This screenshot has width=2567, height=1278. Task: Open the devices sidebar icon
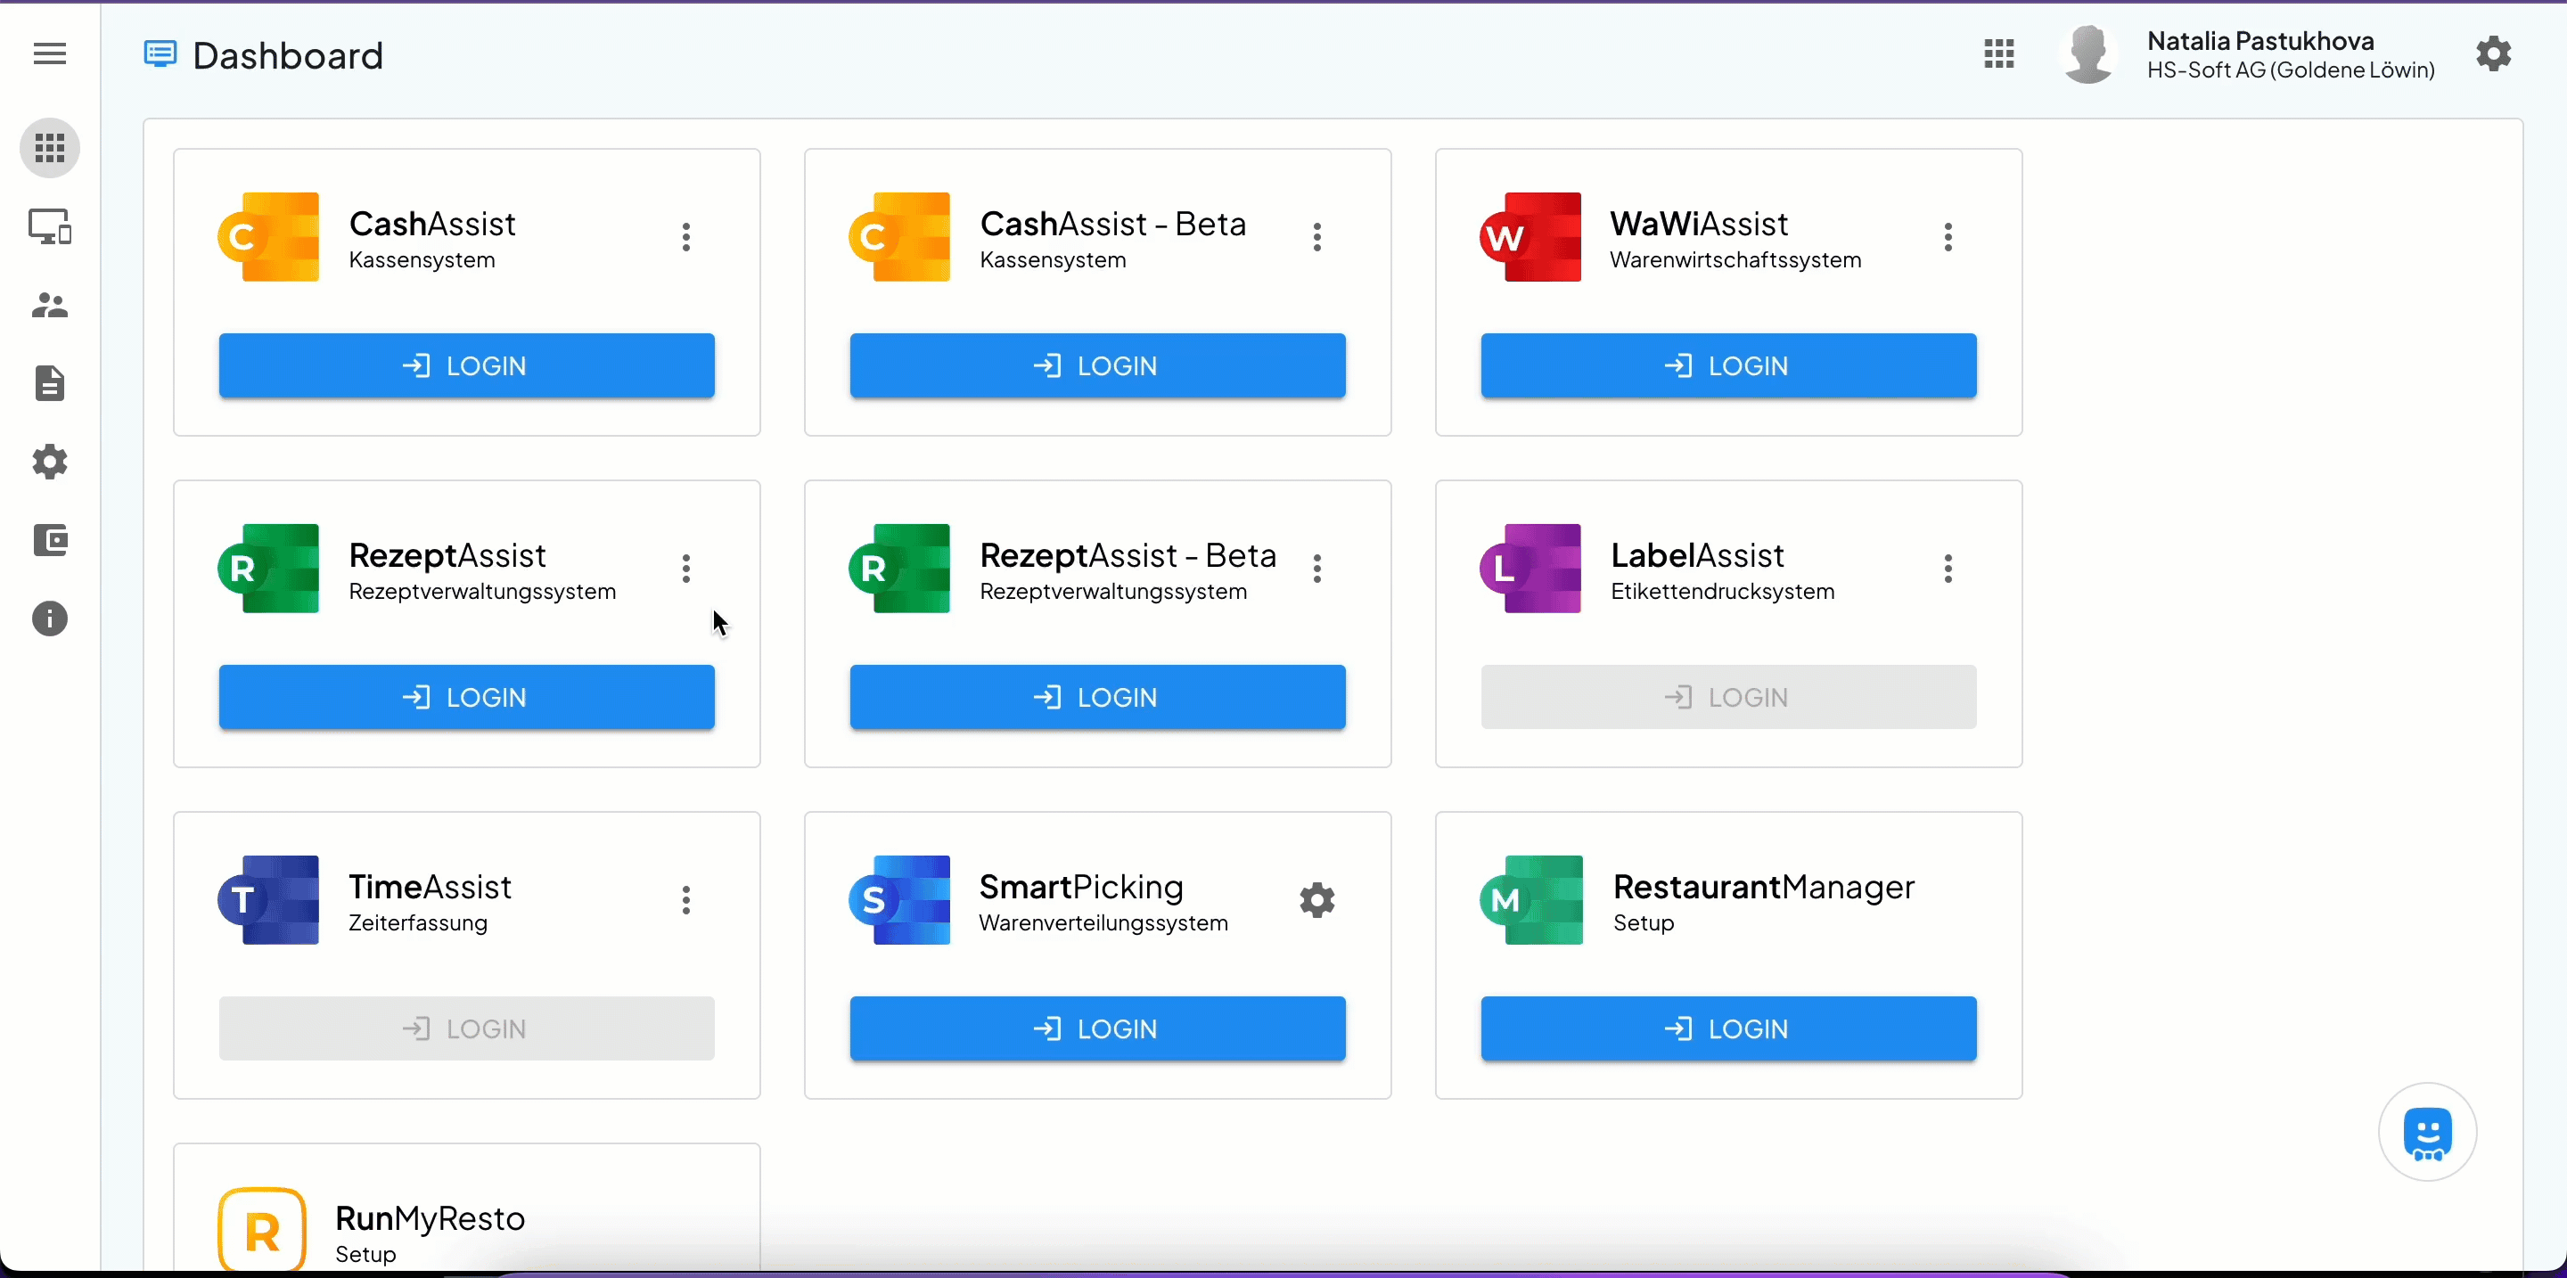pos(50,227)
